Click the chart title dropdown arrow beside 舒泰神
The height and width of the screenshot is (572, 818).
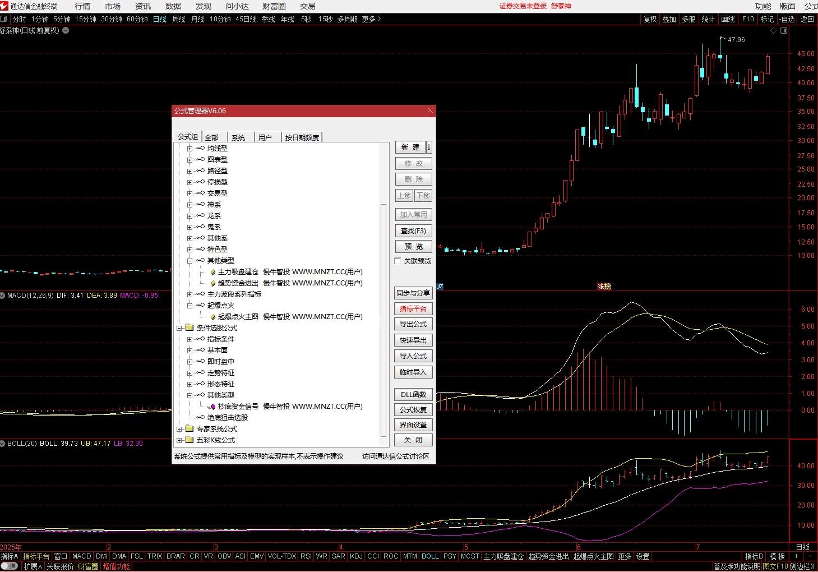[66, 30]
